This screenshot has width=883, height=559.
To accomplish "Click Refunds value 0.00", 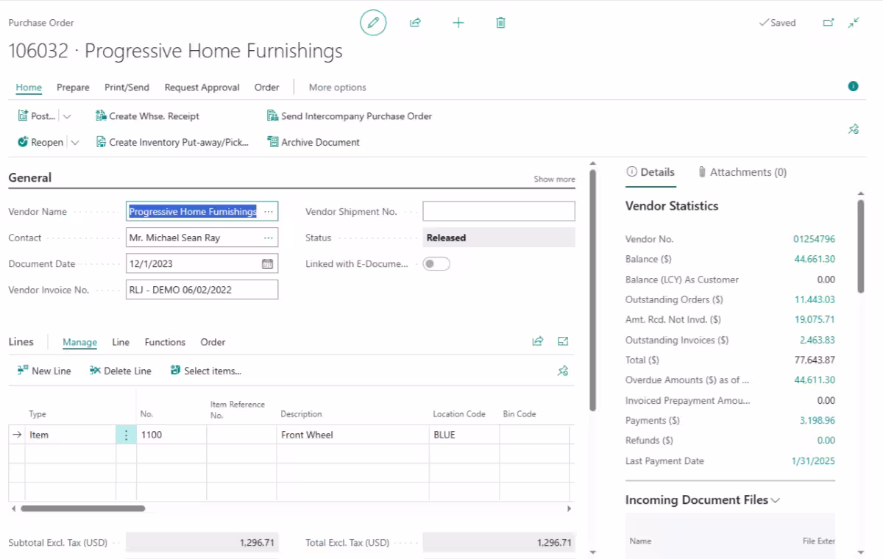I will [826, 441].
